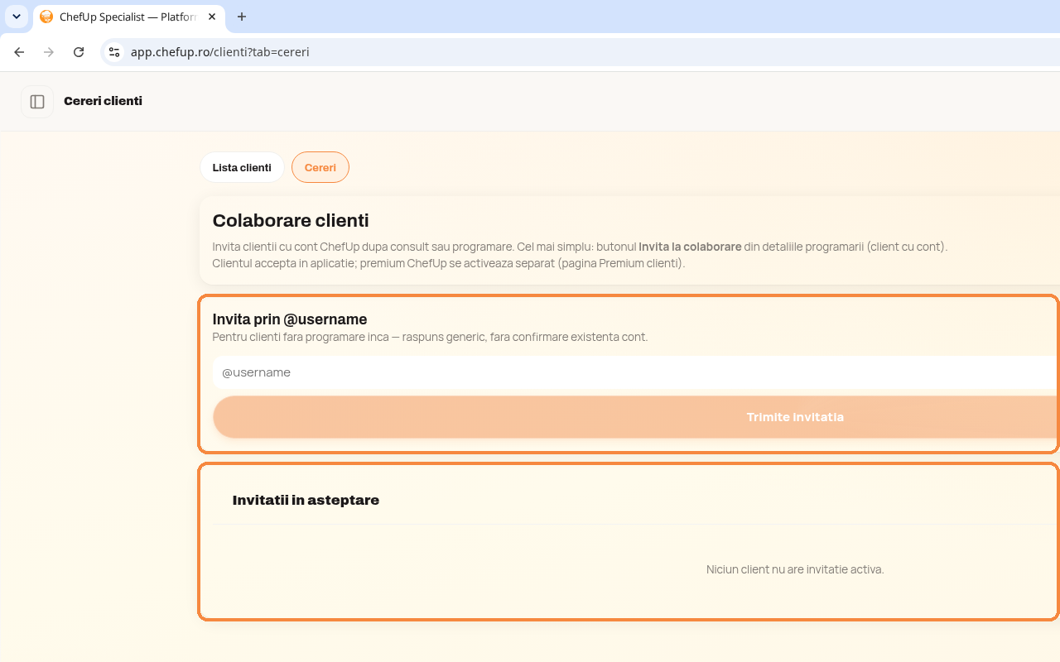Open a new browser tab
This screenshot has height=662, width=1060.
coord(242,17)
